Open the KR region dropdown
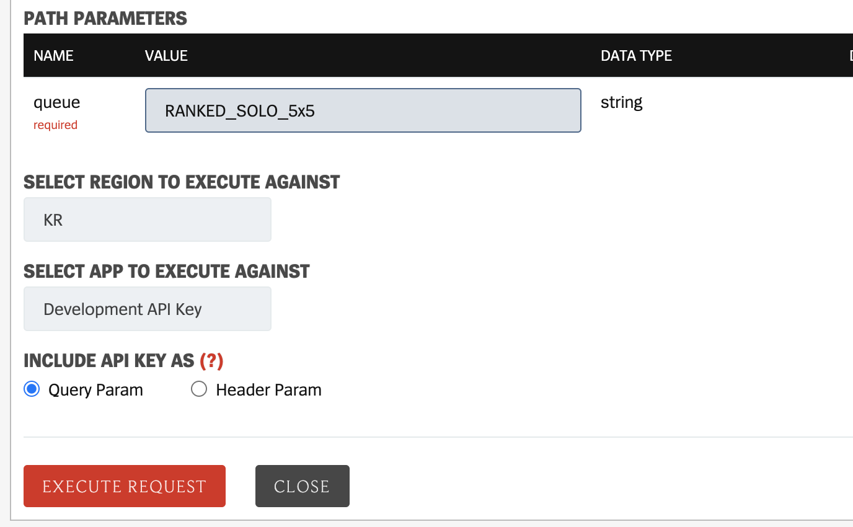 tap(147, 219)
